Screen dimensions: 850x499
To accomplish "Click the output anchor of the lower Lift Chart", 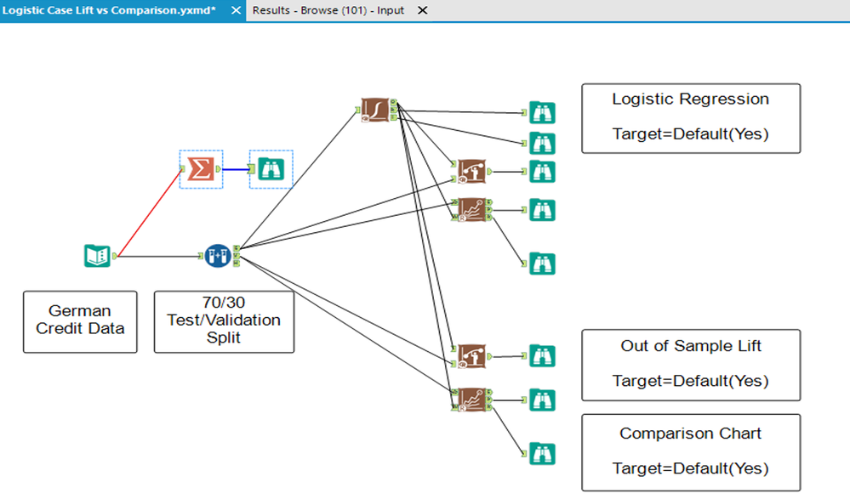I will pyautogui.click(x=489, y=356).
